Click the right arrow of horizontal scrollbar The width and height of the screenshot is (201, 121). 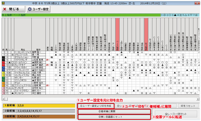[198, 99]
